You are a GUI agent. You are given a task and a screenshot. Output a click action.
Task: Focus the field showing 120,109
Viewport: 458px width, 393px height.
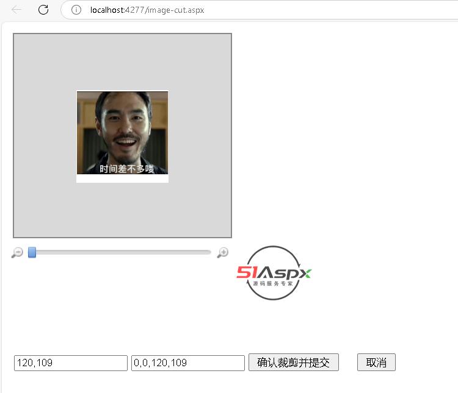coord(71,363)
